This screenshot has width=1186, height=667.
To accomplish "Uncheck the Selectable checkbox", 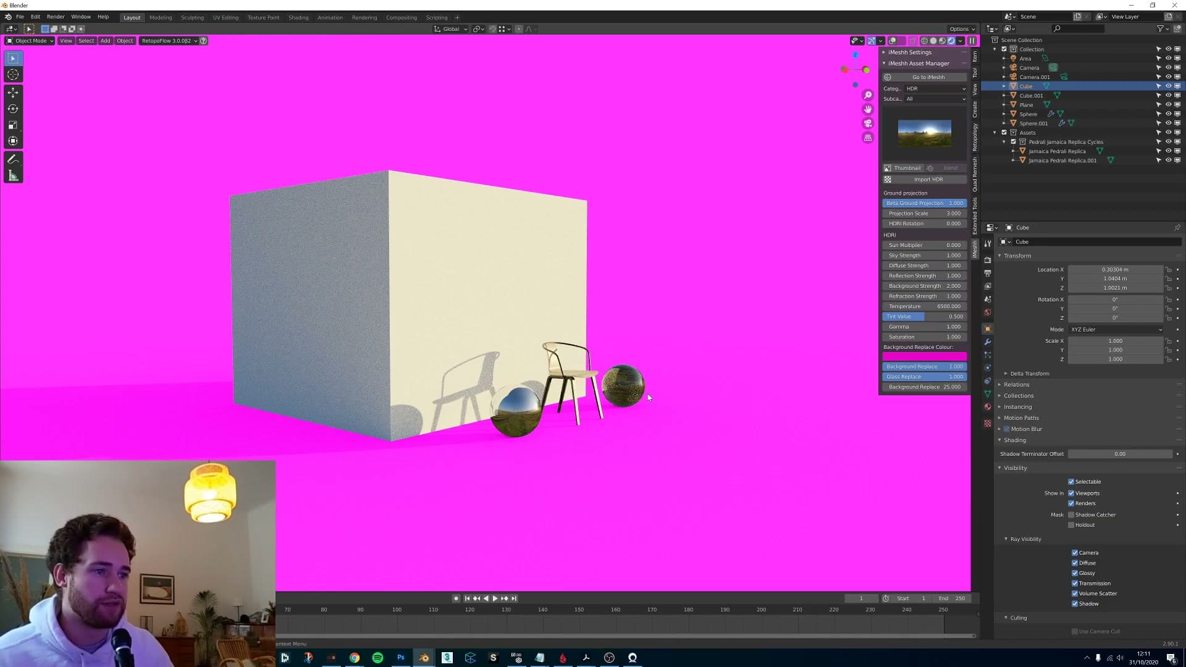I will tap(1071, 482).
